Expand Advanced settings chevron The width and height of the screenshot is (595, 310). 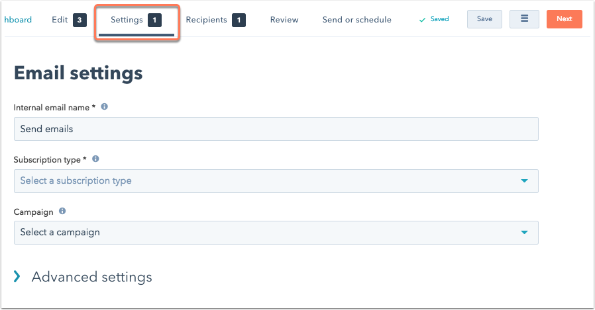[x=17, y=277]
